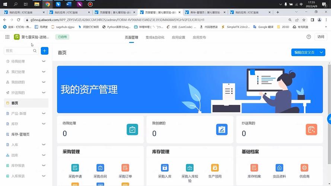Open 阿里钉钉官网 bookmark
Screen dimensions: 331x186
click(89, 27)
